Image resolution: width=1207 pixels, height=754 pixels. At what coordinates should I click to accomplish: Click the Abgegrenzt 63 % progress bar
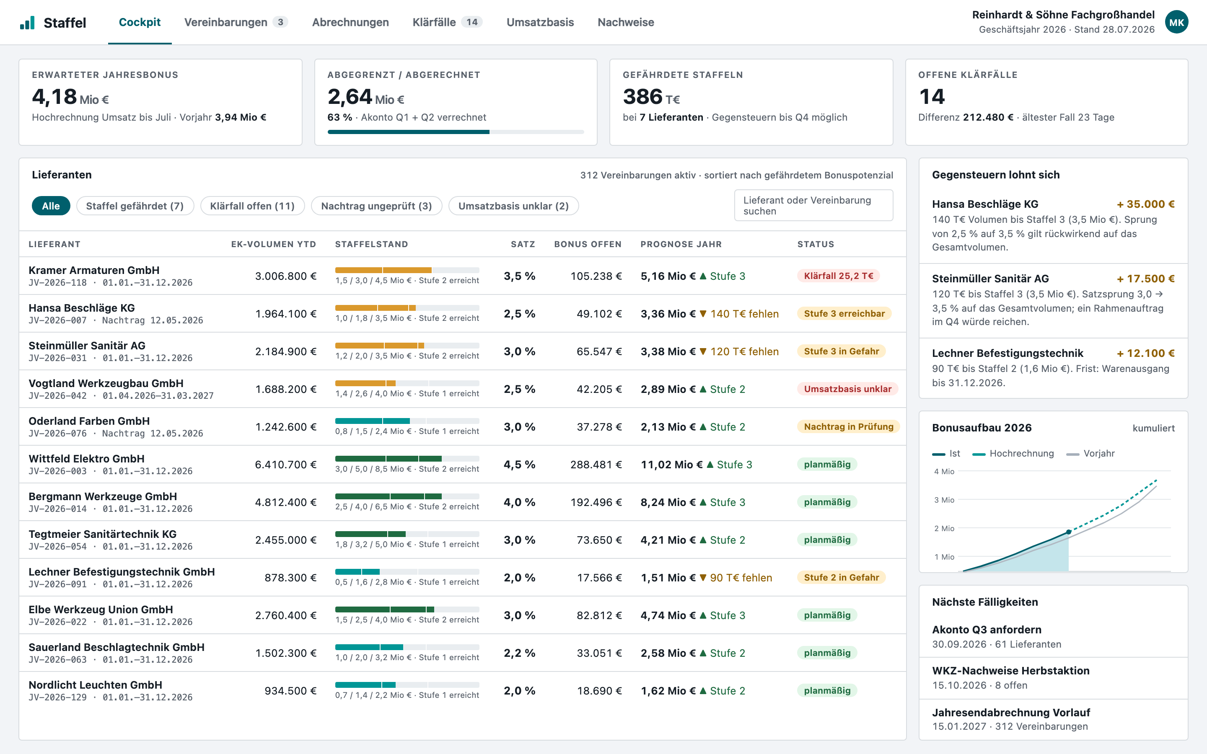[456, 132]
